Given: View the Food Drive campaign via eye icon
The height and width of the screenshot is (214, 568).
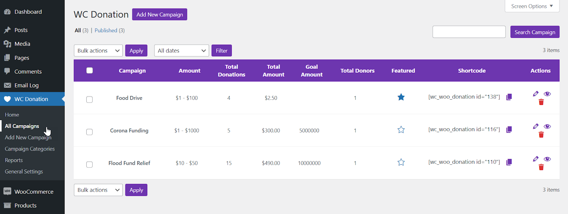Looking at the screenshot, I should point(547,94).
